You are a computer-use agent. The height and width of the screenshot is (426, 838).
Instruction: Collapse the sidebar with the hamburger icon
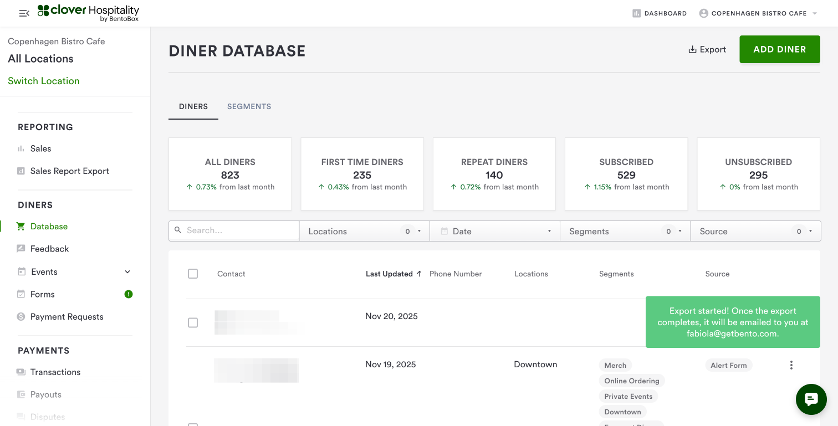(x=24, y=13)
